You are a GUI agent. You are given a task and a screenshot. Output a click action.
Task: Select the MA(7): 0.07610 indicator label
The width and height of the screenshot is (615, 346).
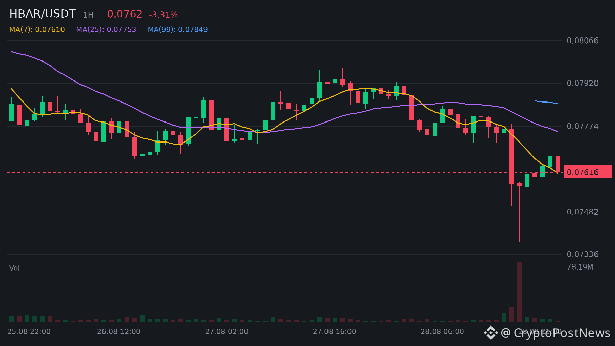pyautogui.click(x=37, y=30)
